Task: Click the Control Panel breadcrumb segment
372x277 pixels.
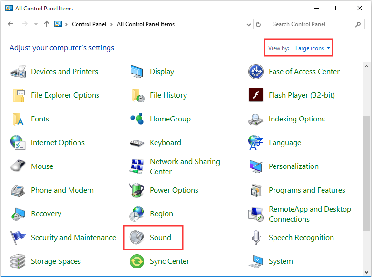Action: (x=89, y=24)
